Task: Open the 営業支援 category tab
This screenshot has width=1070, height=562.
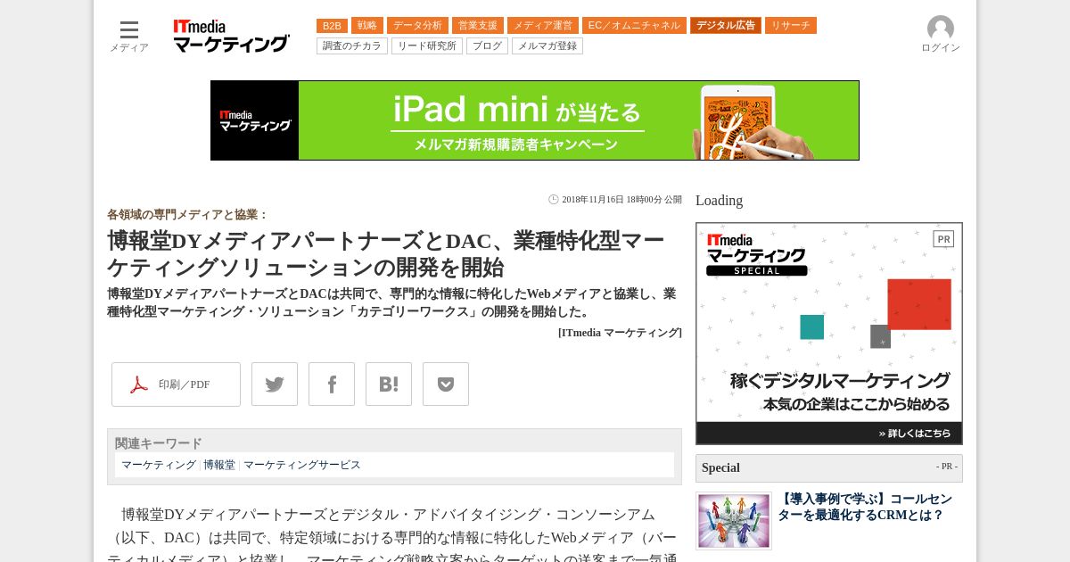Action: [x=478, y=26]
